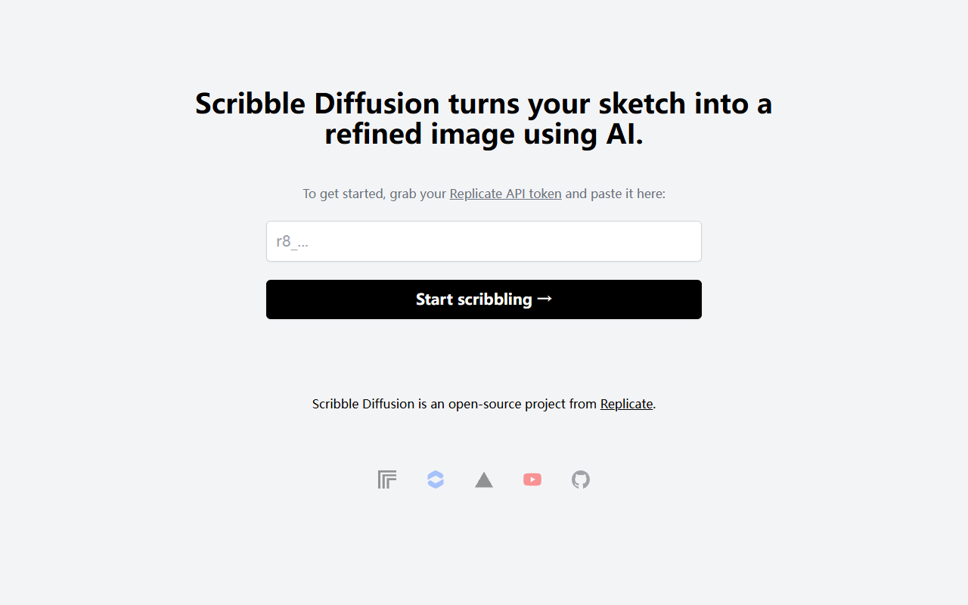This screenshot has height=605, width=968.
Task: Select the word 'Scribble' in the heading
Action: (x=251, y=103)
